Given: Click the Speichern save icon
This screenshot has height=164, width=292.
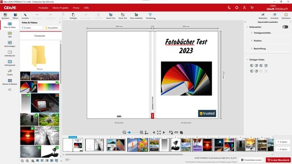Looking at the screenshot, I should 5,15.
